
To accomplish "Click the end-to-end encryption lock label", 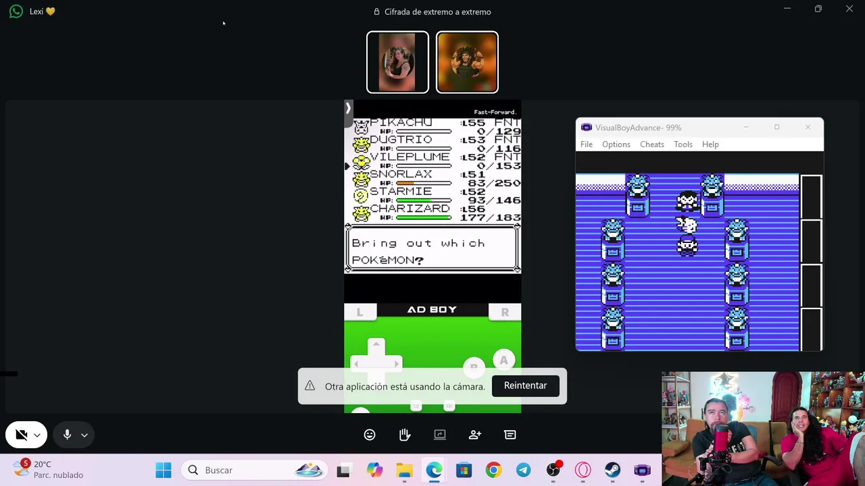I will pyautogui.click(x=432, y=11).
